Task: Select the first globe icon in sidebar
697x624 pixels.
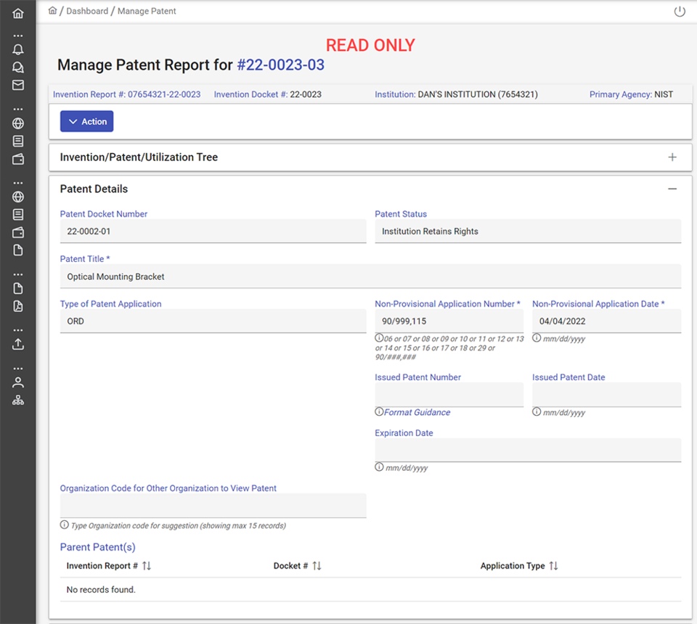Action: click(17, 123)
